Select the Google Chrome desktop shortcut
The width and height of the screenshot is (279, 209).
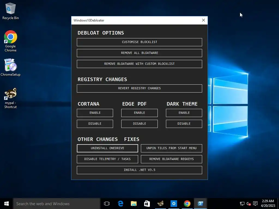coord(11,41)
